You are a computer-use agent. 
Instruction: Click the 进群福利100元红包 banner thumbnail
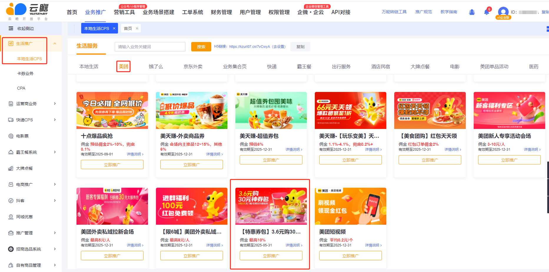click(192, 206)
